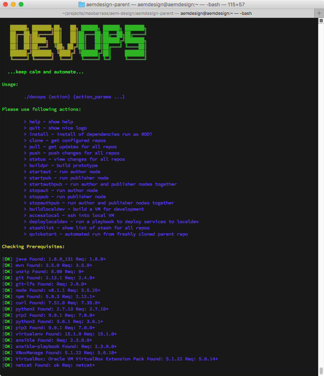Viewport: 324px width, 376px height.
Task: Click the git Found 2.13.1 line
Action: tap(48, 278)
